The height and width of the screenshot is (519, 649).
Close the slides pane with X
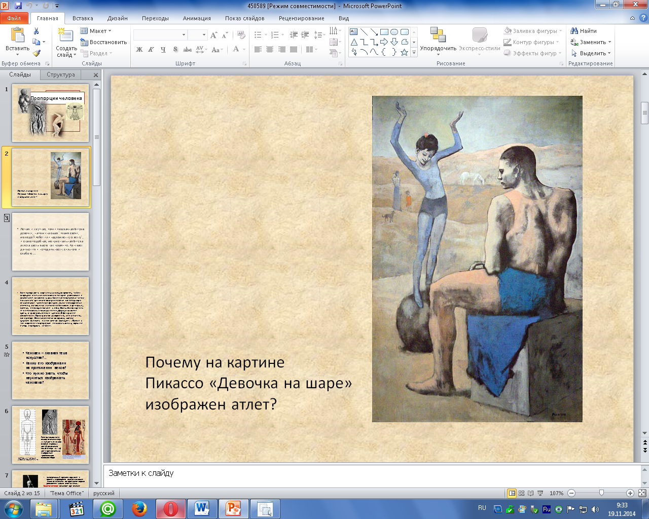pyautogui.click(x=96, y=75)
